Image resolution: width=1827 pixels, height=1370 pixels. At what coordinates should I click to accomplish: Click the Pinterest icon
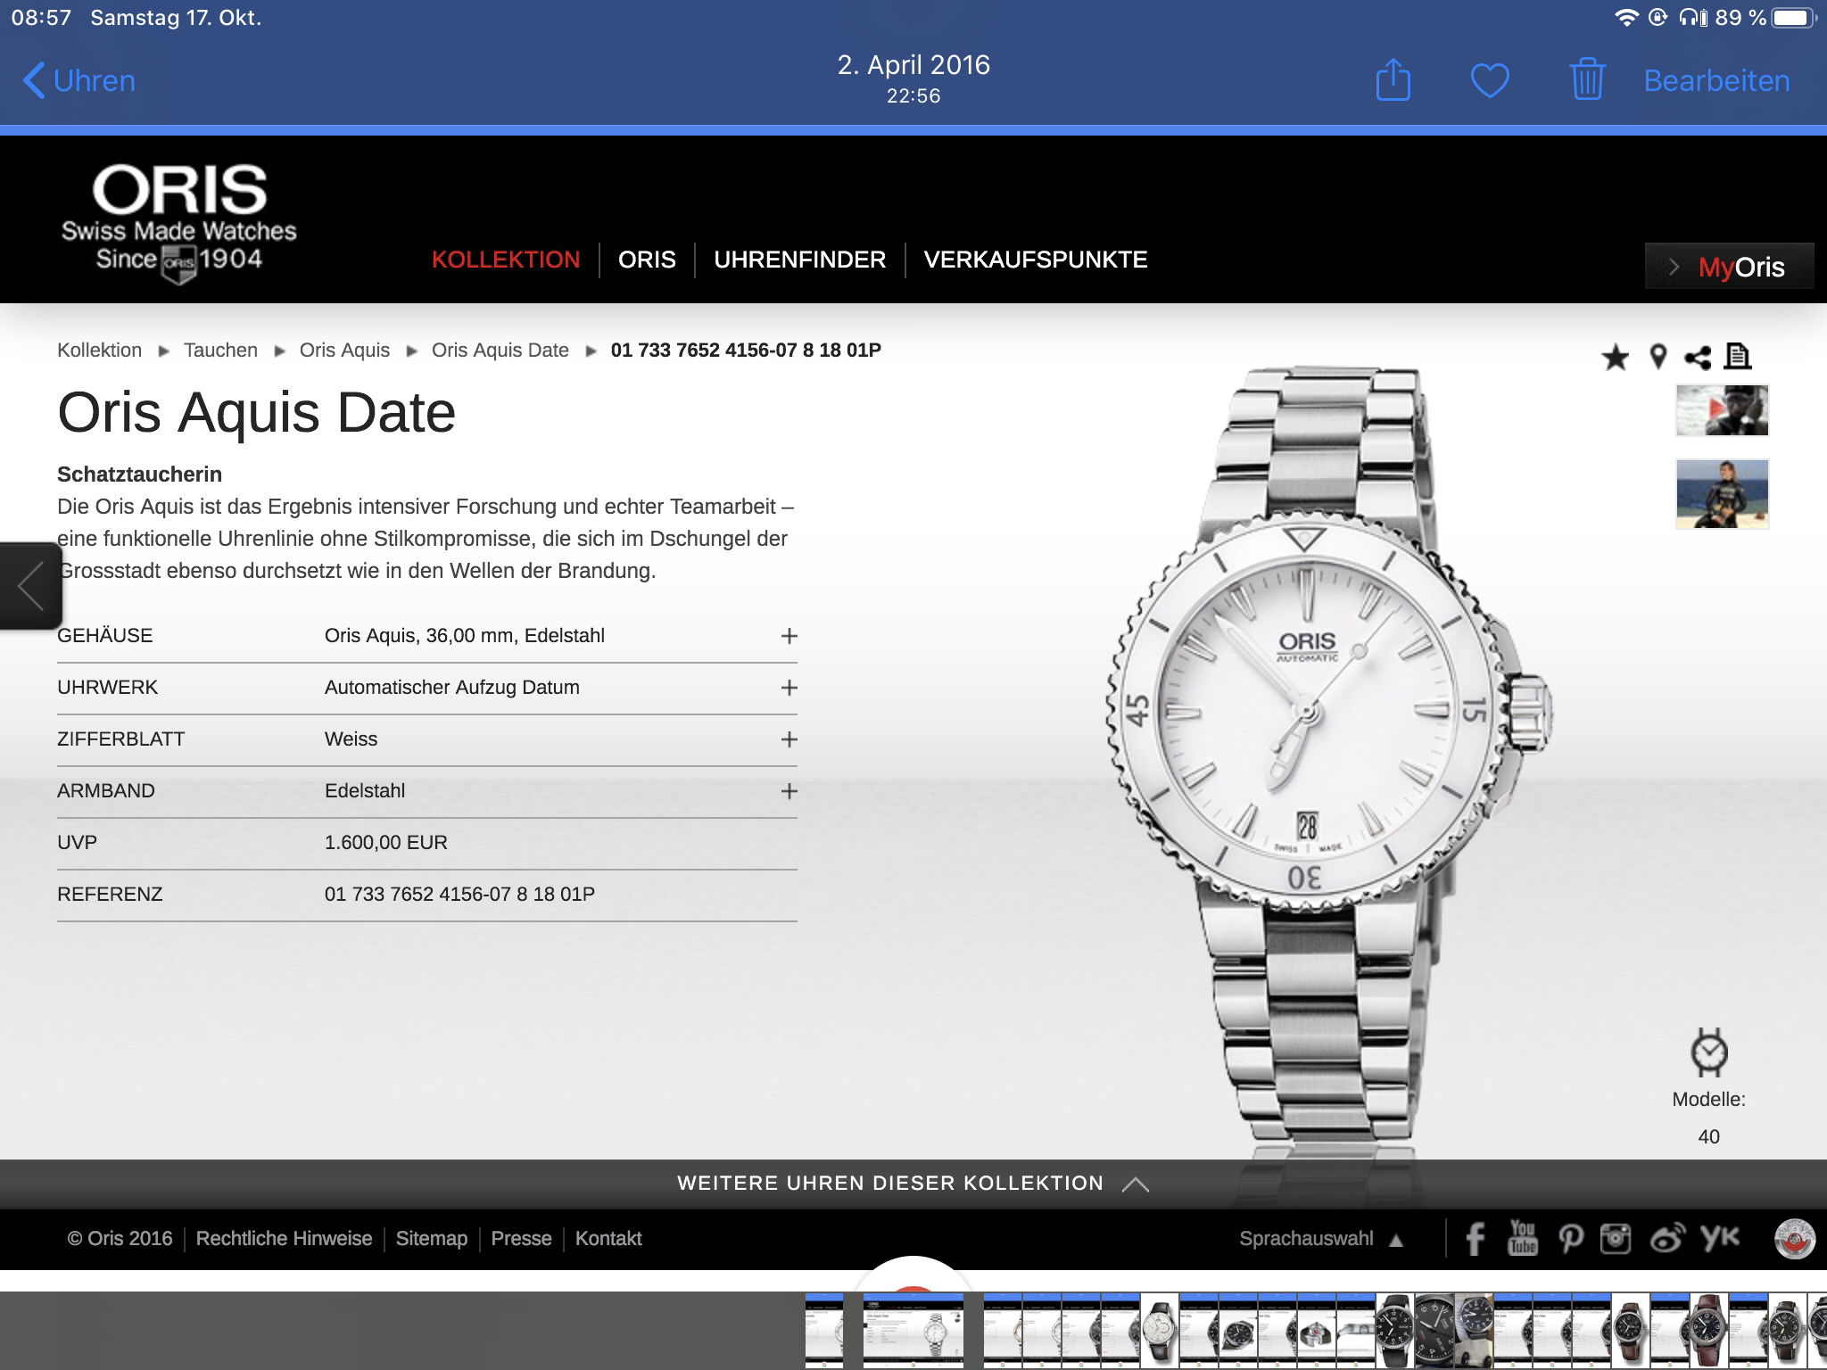pyautogui.click(x=1570, y=1239)
